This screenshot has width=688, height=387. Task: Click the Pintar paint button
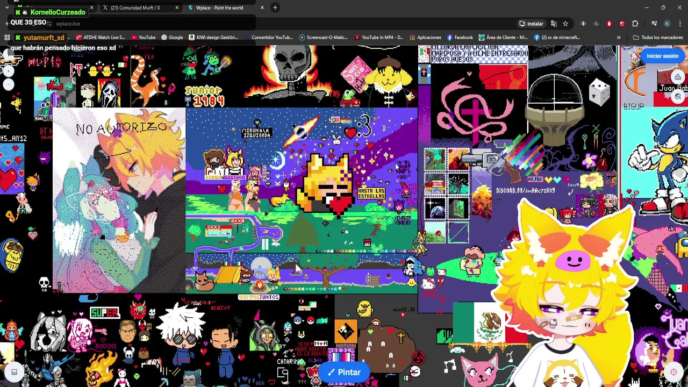343,372
